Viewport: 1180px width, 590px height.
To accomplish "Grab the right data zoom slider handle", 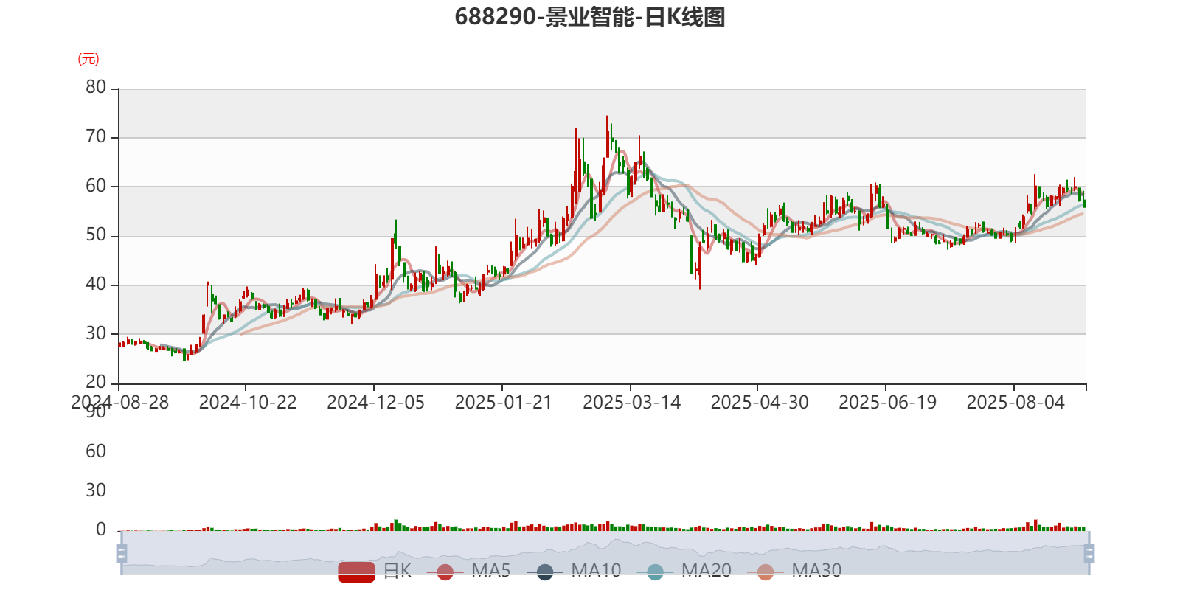I will click(1089, 553).
